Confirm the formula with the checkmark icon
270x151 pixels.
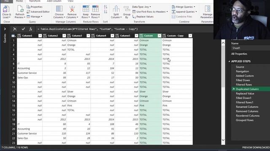pyautogui.click(x=23, y=29)
